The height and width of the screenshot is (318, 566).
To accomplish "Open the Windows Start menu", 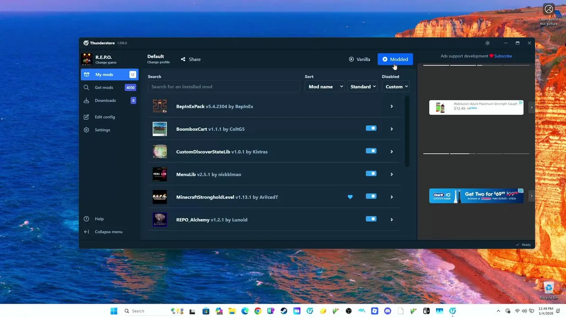I will (114, 311).
